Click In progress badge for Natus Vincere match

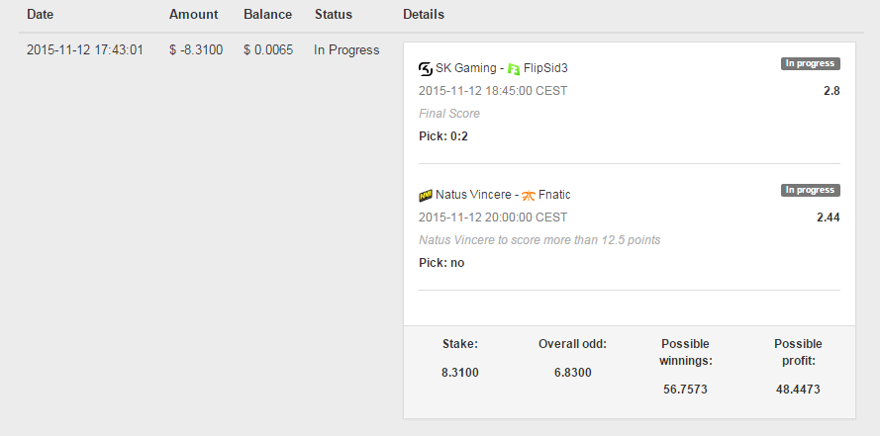[x=811, y=190]
